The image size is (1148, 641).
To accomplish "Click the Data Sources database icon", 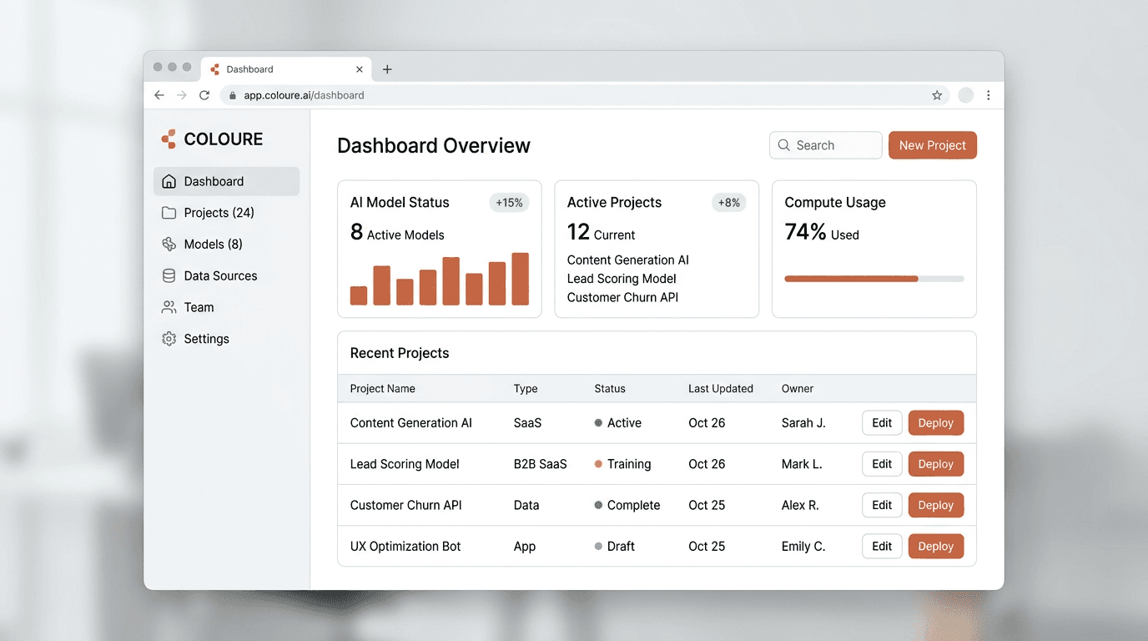I will tap(169, 276).
